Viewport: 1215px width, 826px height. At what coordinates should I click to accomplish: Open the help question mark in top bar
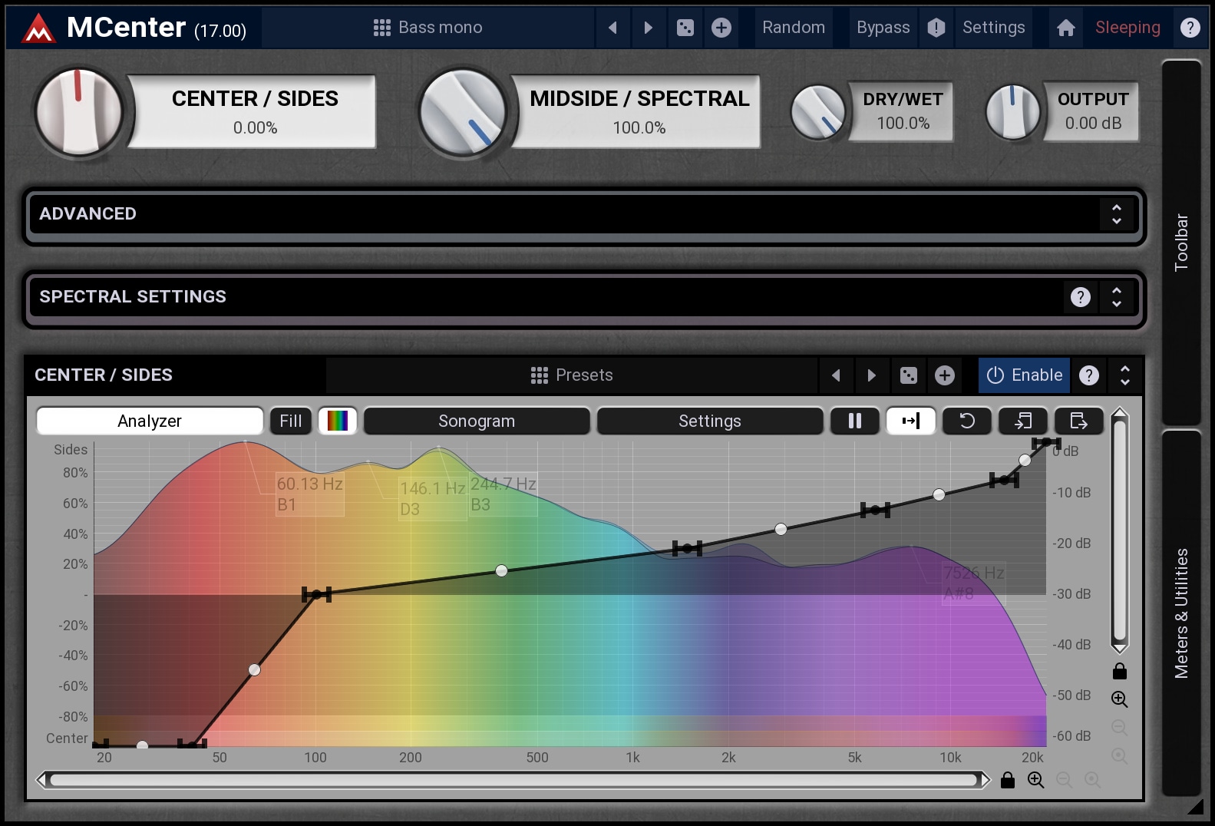pyautogui.click(x=1190, y=28)
